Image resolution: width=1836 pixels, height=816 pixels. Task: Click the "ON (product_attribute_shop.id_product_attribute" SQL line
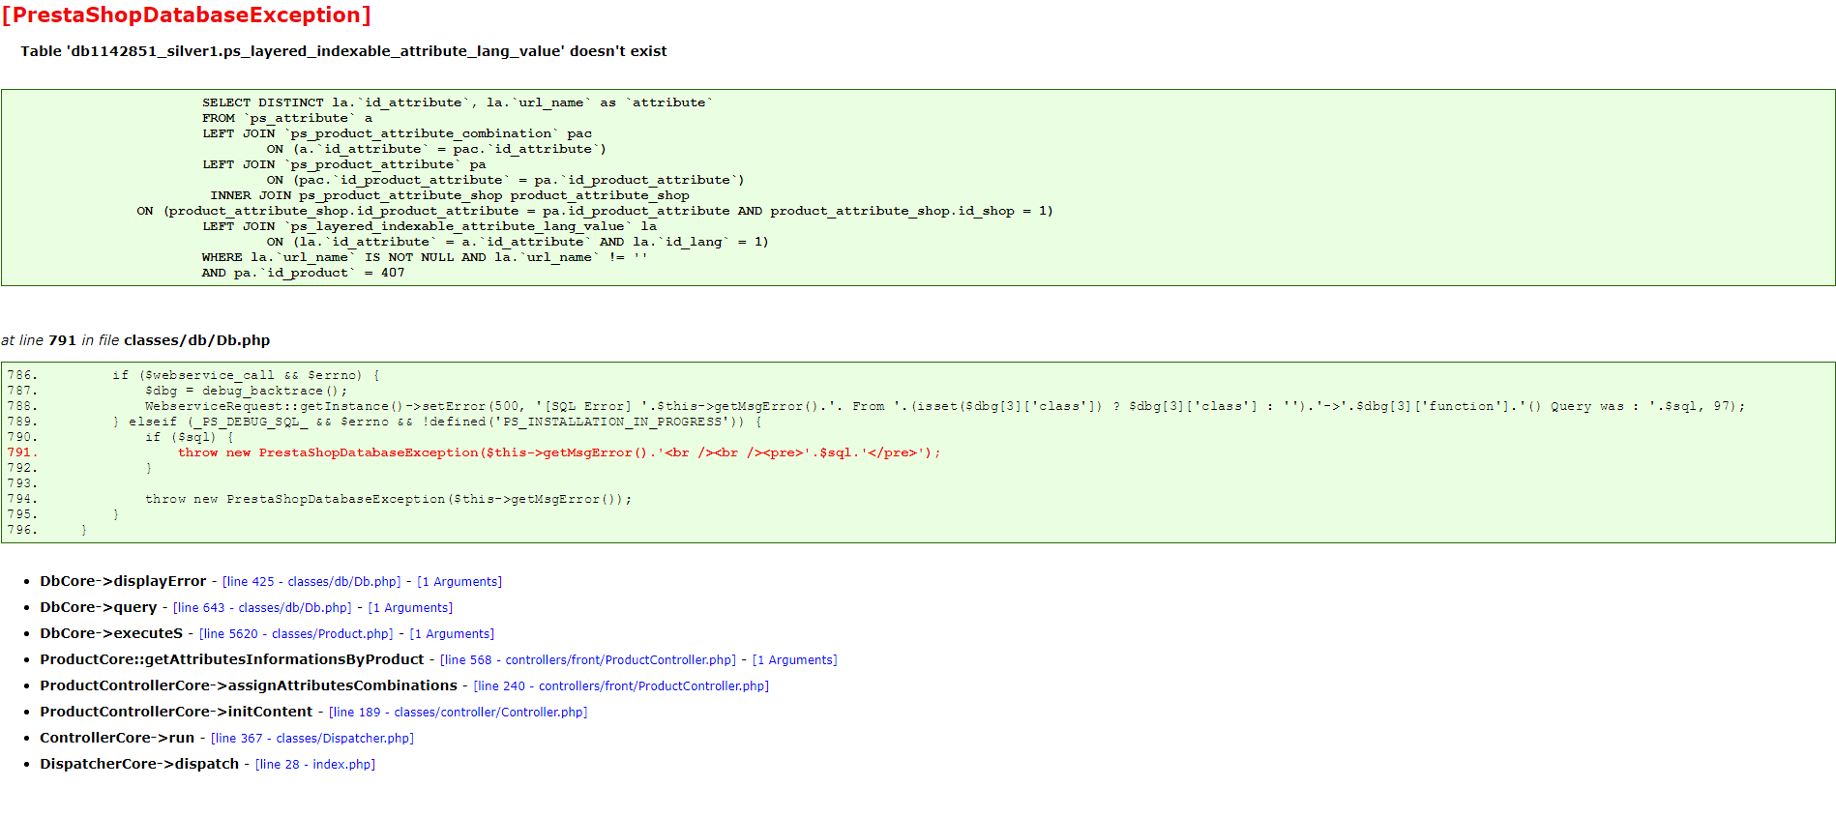595,211
